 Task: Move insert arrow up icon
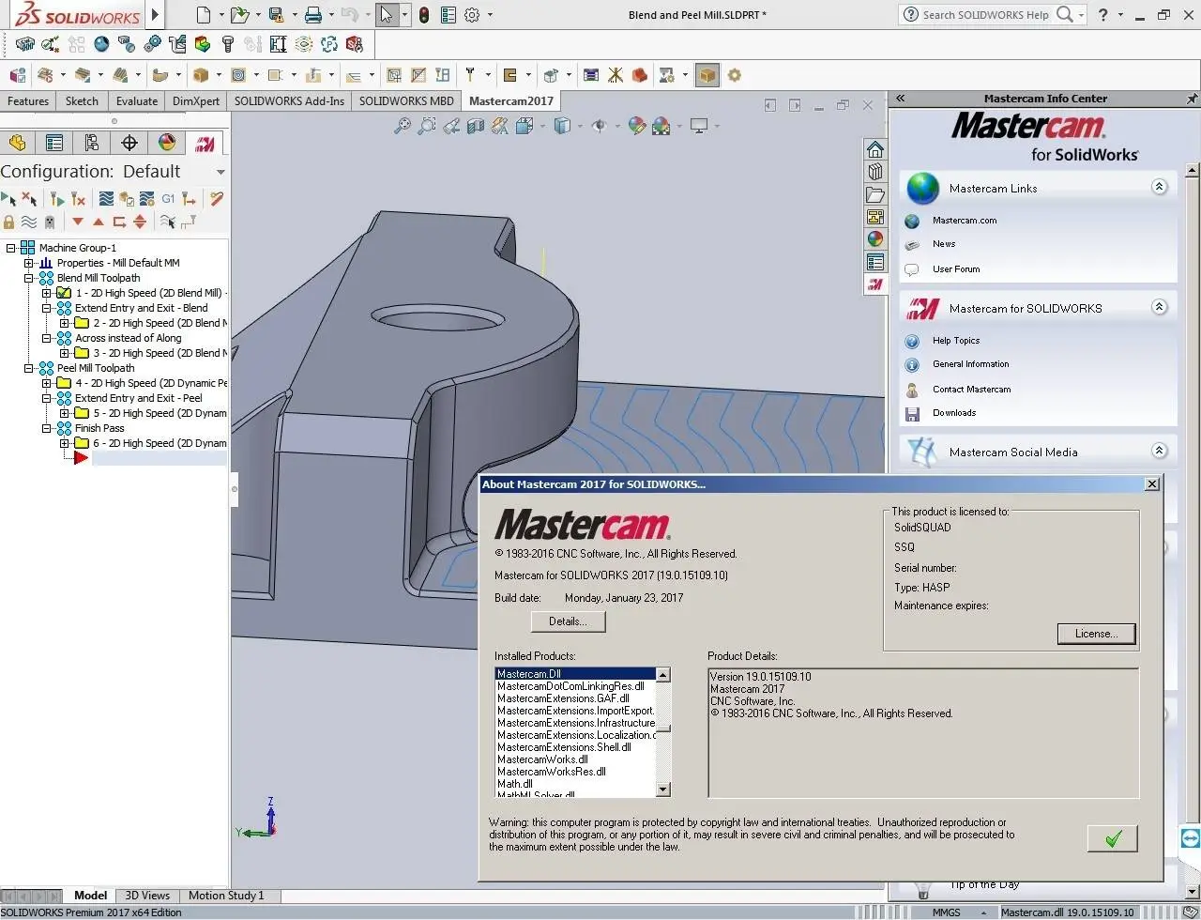pyautogui.click(x=99, y=222)
